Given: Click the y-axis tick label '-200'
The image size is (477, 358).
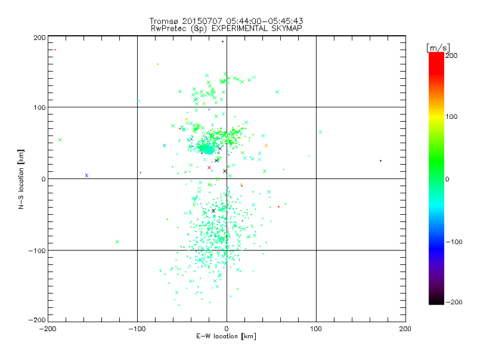Looking at the screenshot, I should coord(37,320).
